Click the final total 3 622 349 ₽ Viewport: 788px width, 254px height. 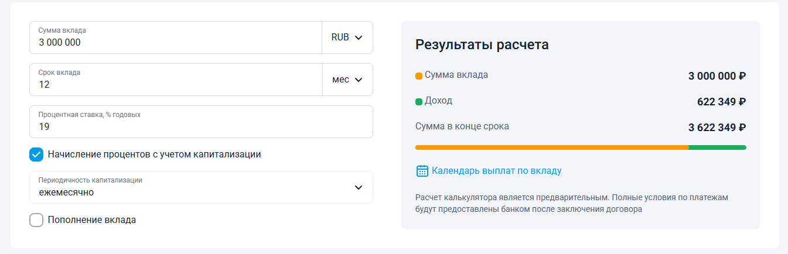click(717, 128)
